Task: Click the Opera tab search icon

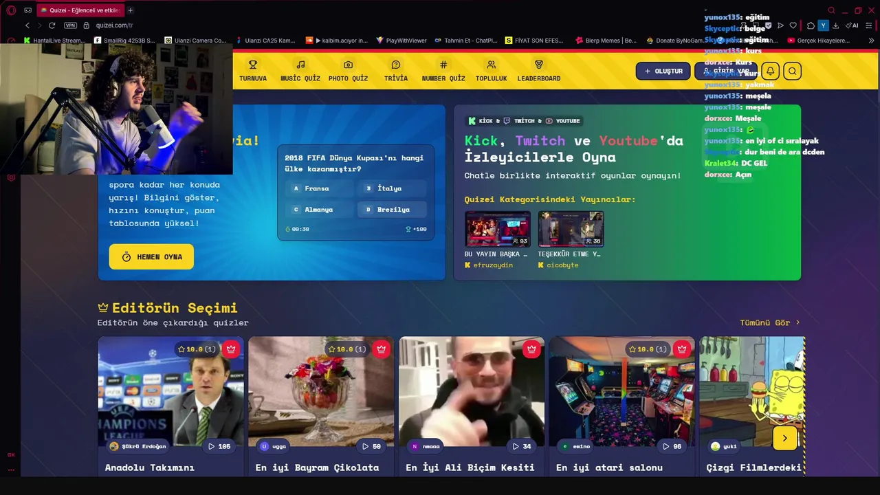Action: point(831,10)
